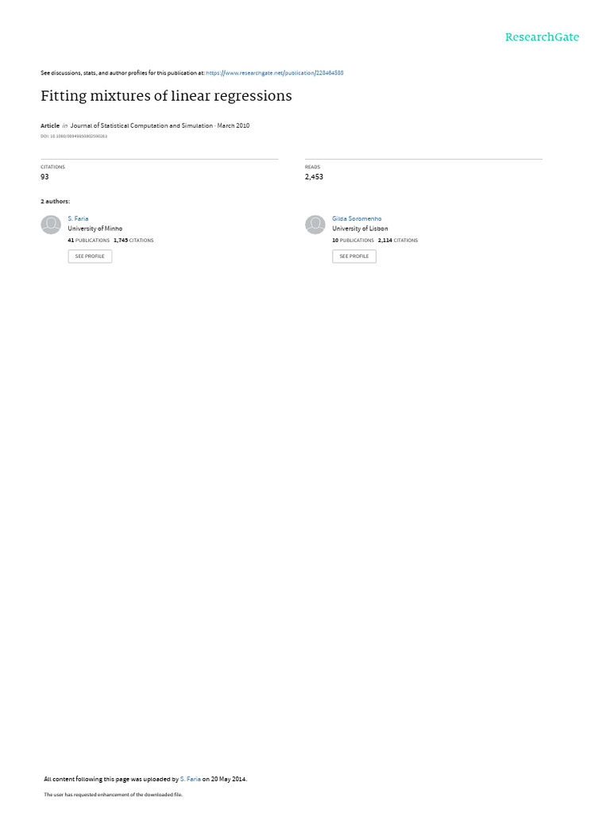Viewport: 610px width, 813px height.
Task: Open the researchgate.net publication URL
Action: click(x=274, y=73)
